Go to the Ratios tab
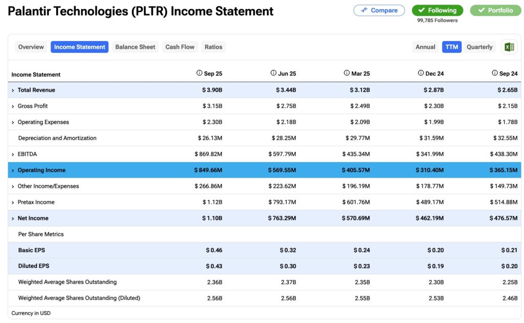524x323 pixels. (213, 47)
